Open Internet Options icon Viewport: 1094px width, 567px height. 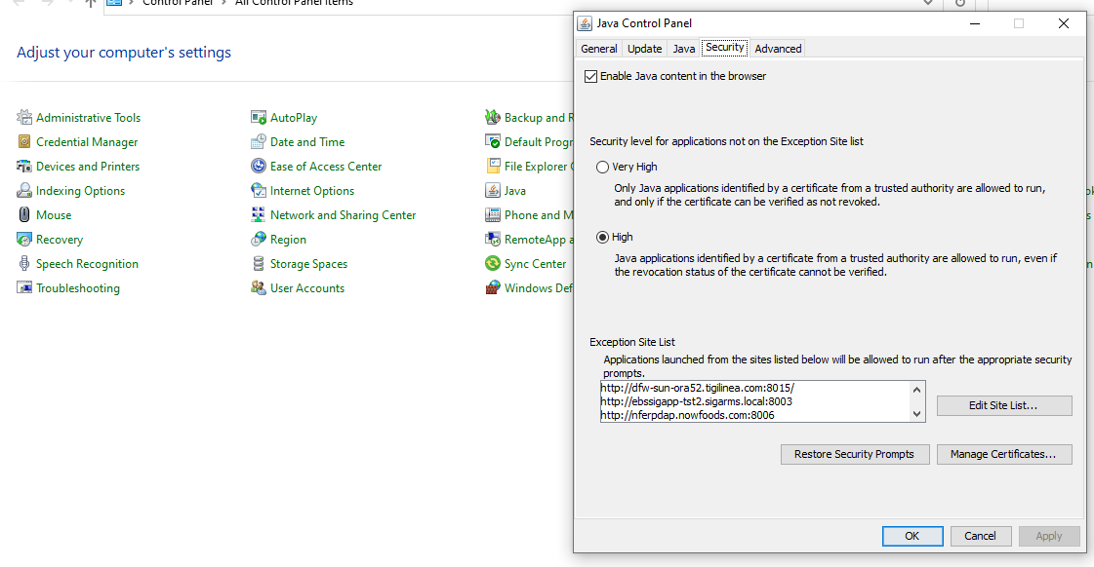(x=259, y=190)
